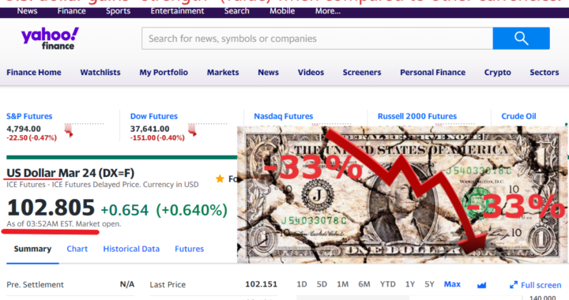Image resolution: width=569 pixels, height=300 pixels.
Task: Open the Dow Futures mini sparkline chart
Action: (208, 129)
